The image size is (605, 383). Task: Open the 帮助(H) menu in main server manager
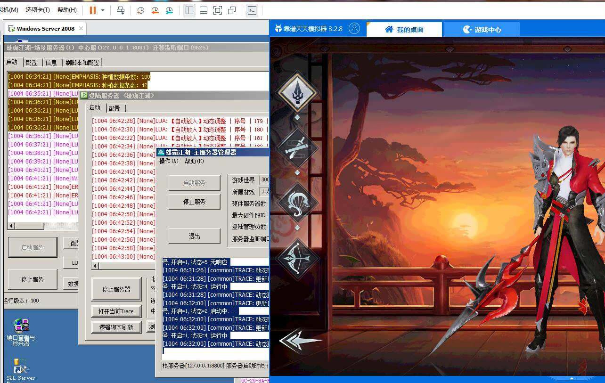pos(194,161)
